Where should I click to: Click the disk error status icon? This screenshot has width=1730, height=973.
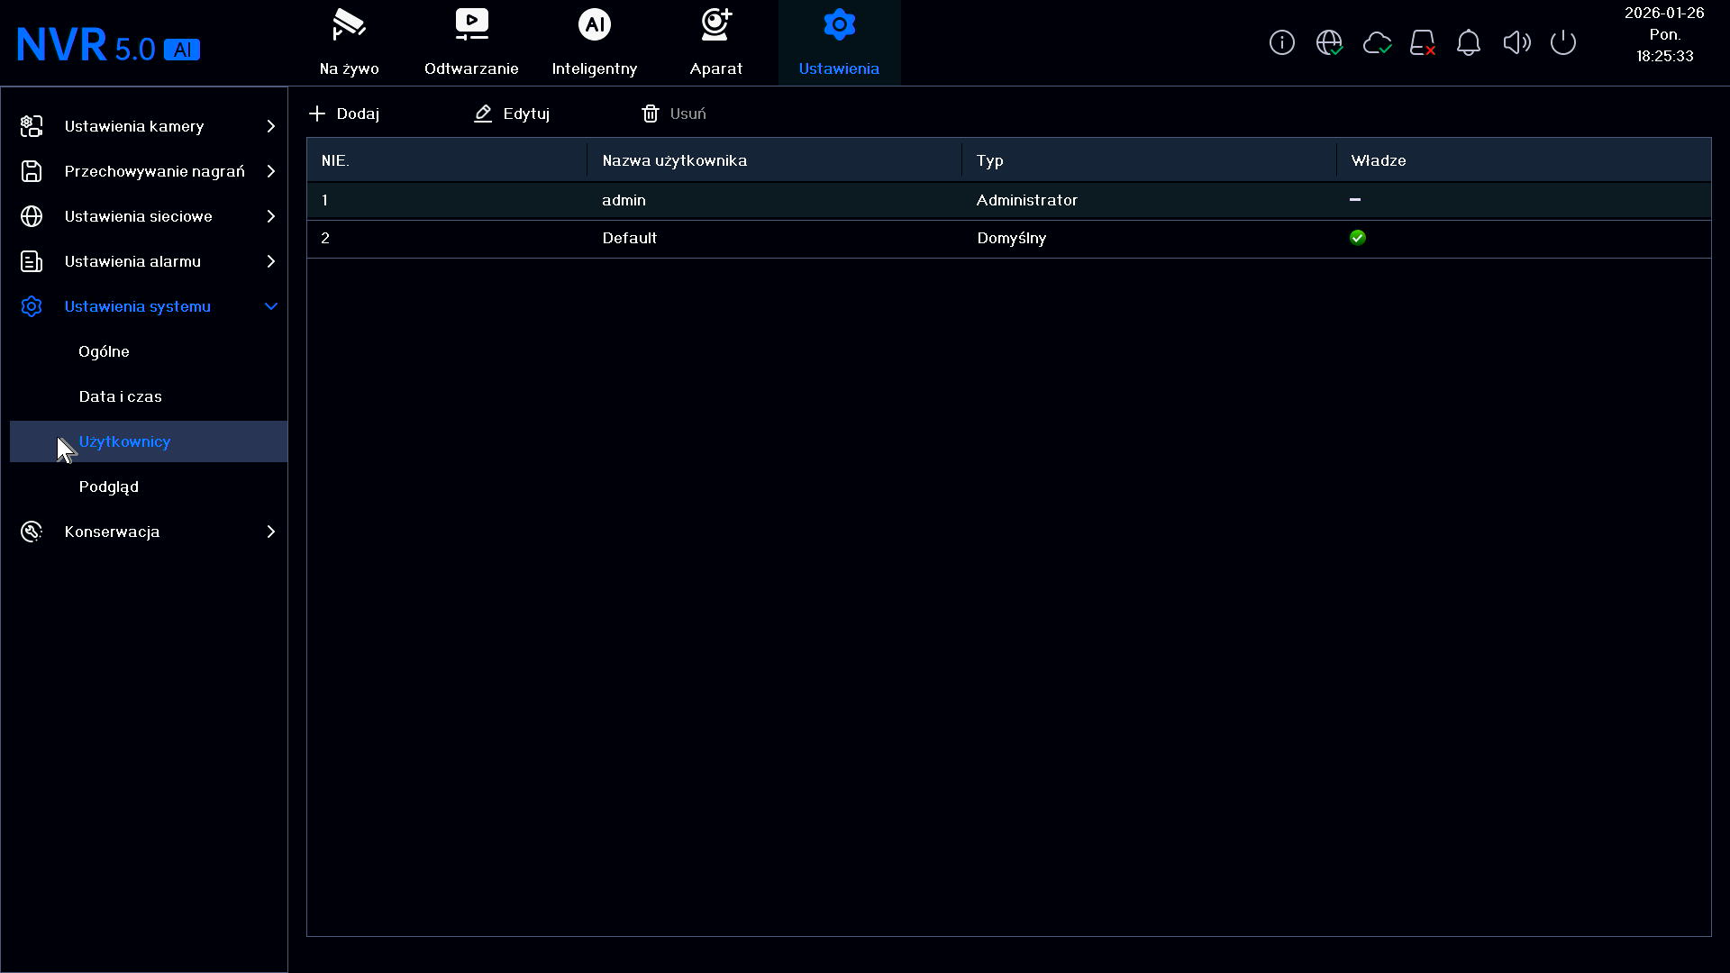tap(1423, 42)
